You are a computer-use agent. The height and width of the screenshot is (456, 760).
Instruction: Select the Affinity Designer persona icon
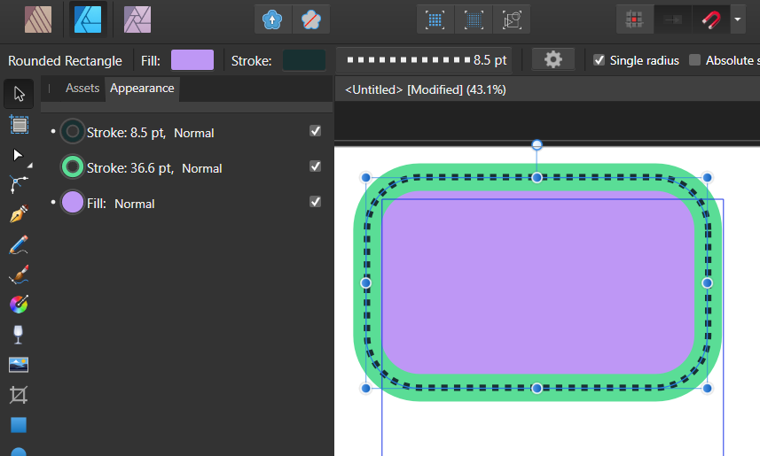tap(88, 19)
